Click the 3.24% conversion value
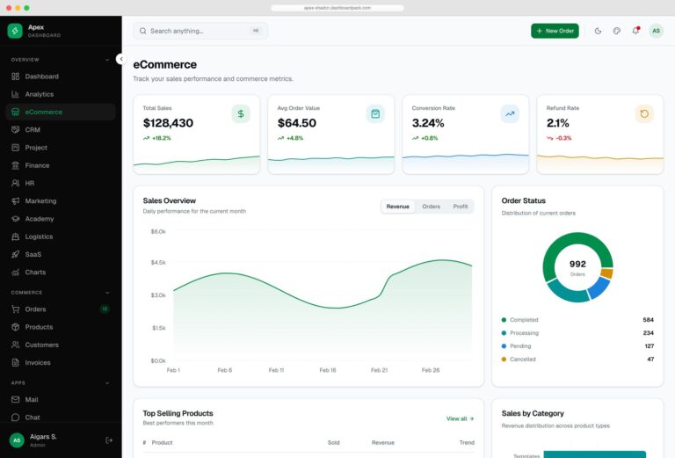 428,123
